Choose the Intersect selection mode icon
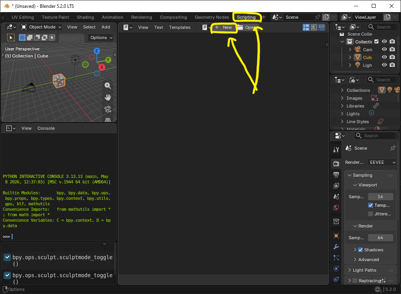 [52, 38]
